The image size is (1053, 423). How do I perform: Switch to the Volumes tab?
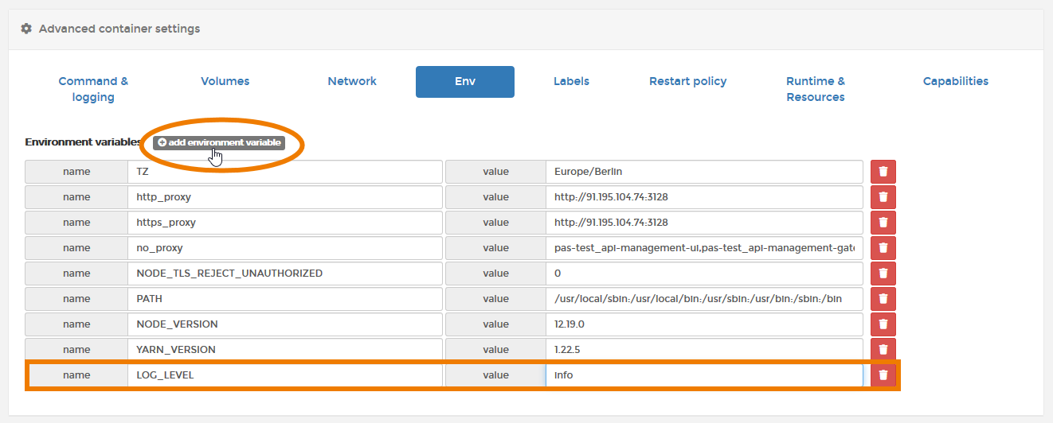click(225, 81)
